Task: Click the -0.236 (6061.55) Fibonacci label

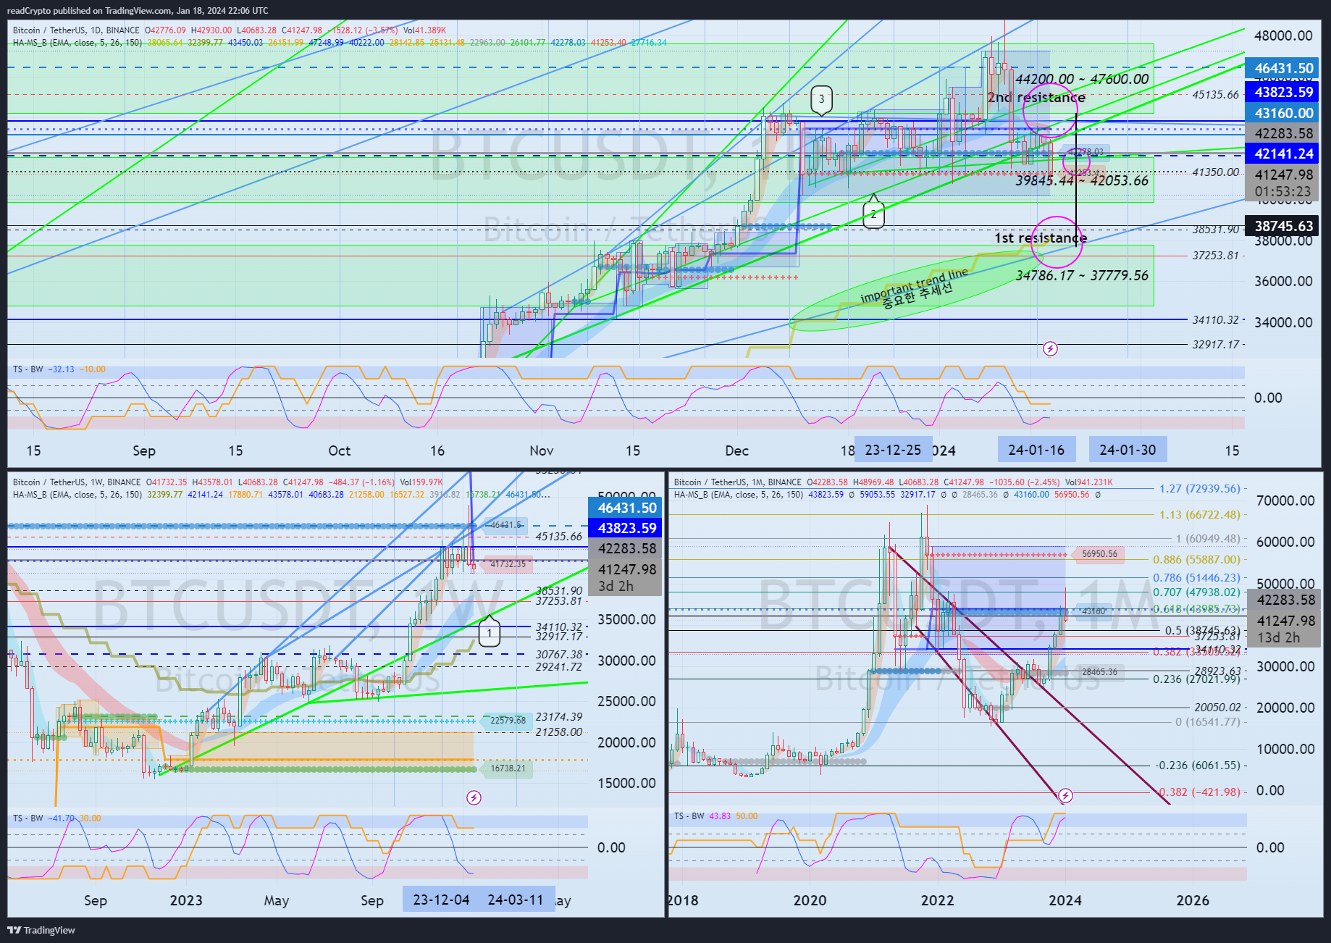Action: [1198, 766]
